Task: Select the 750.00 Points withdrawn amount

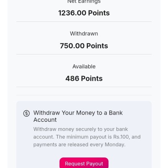Action: point(84,46)
